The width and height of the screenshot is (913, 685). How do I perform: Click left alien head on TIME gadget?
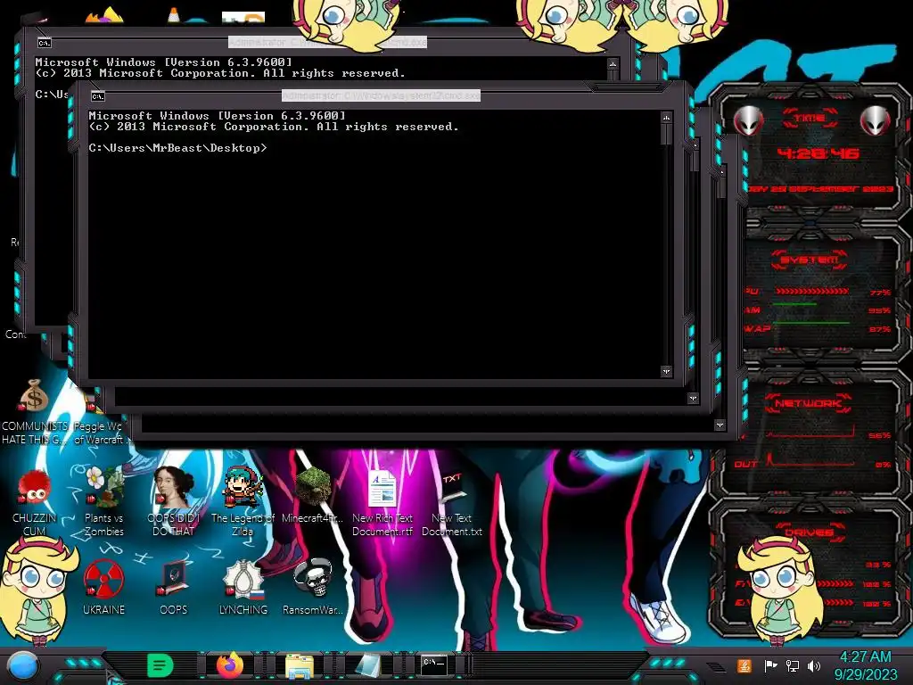(748, 121)
